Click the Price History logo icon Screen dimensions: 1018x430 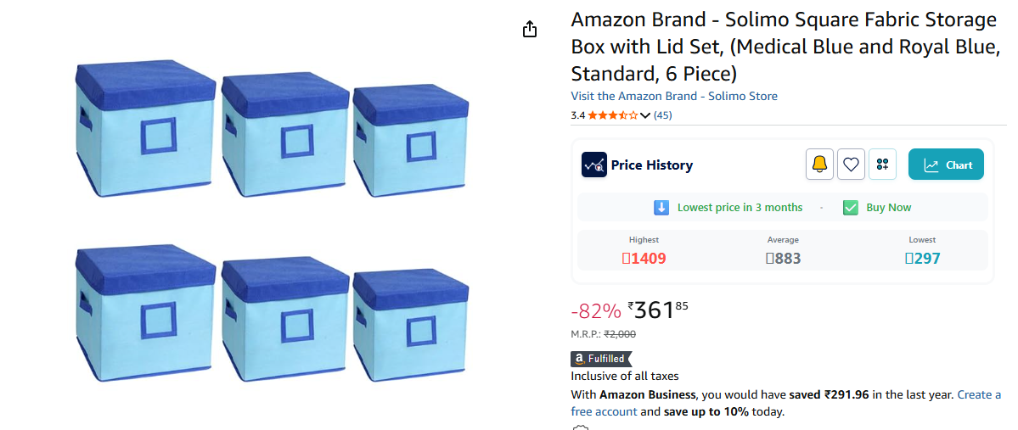coord(593,165)
